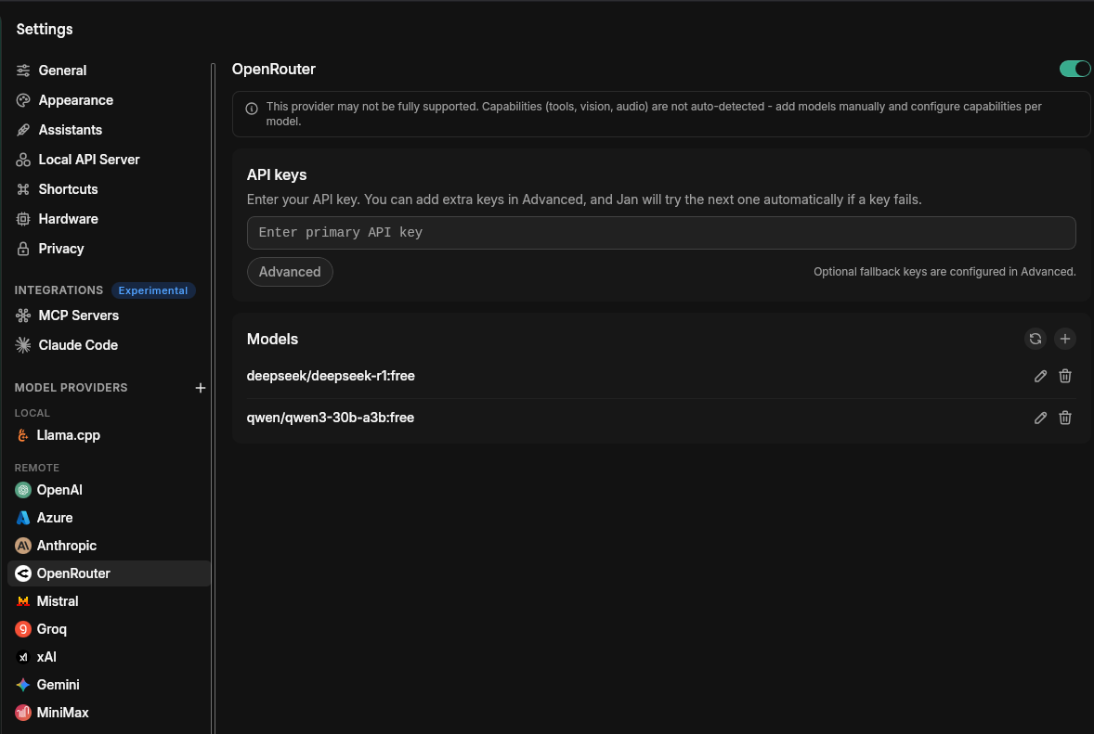Screen dimensions: 1094x734
Task: Delete the qwen/qwen3-30b-a3b:free model
Action: pyautogui.click(x=1064, y=419)
